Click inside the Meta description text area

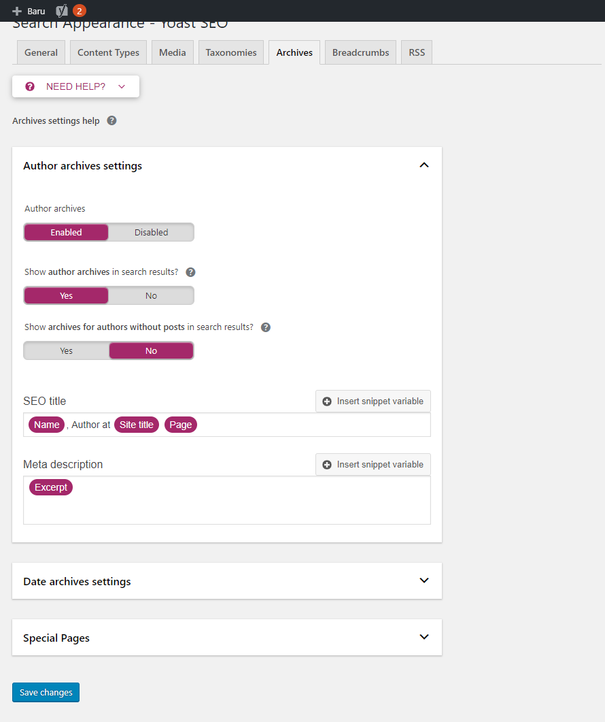click(227, 500)
